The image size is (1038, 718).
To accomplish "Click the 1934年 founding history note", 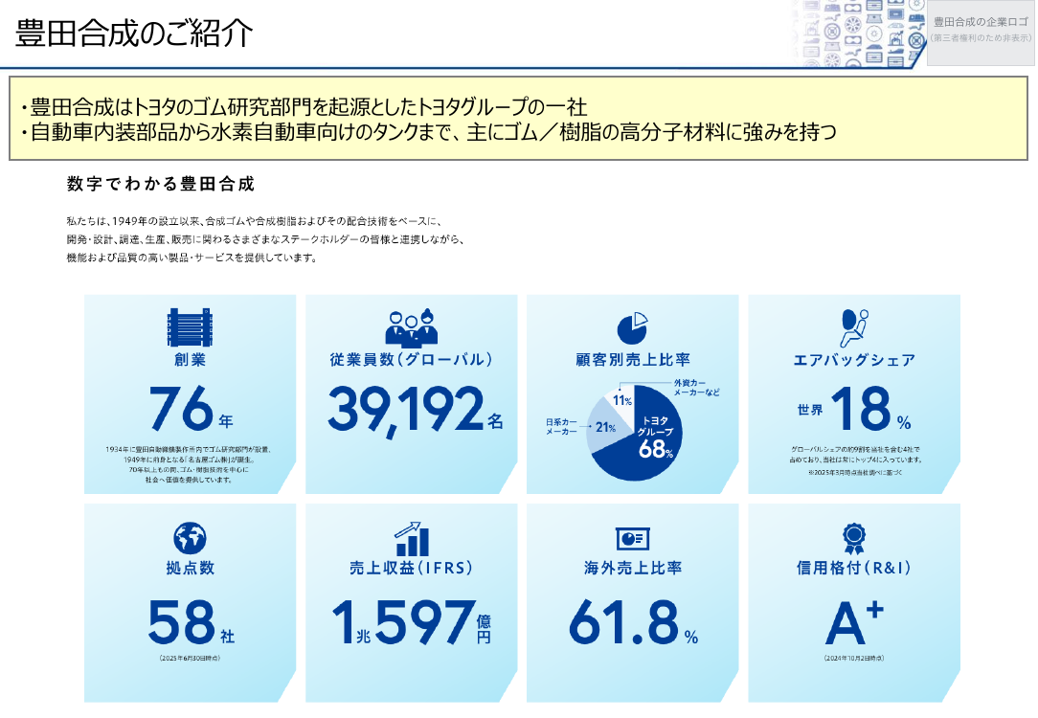I will 189,464.
